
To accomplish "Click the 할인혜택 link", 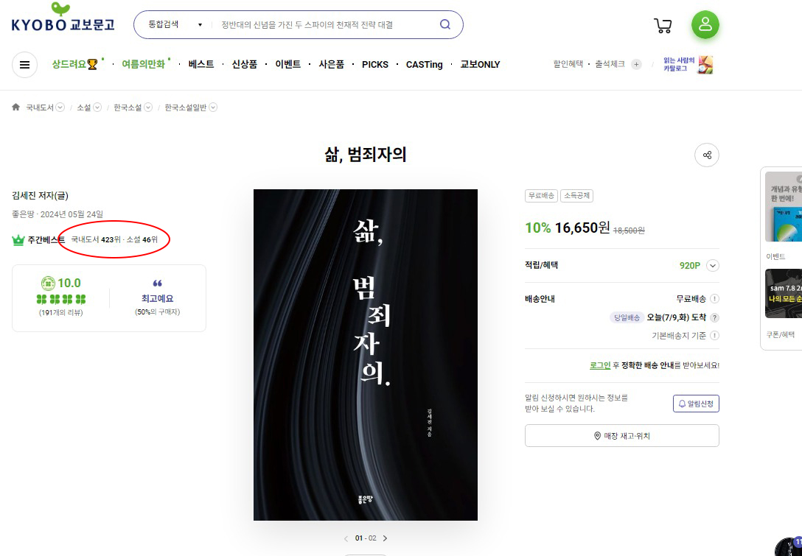I will [568, 64].
